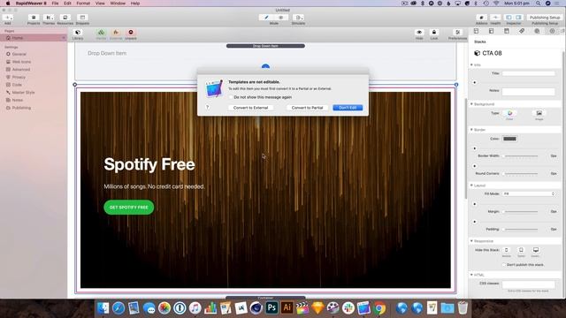Toggle left Inspector panel button
The image size is (566, 318).
[509, 18]
